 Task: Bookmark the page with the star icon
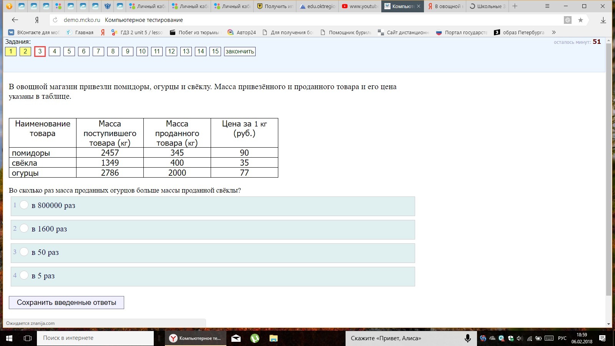coord(580,20)
